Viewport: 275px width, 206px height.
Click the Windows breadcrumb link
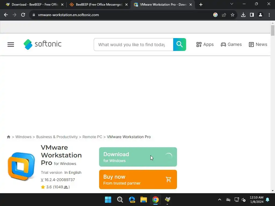pos(24,137)
